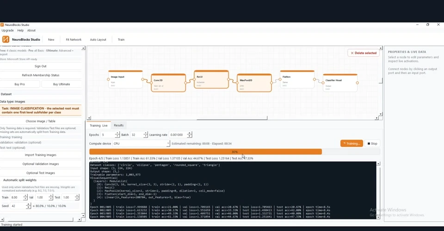Click Optional Test Images button
Viewport: 444px width, 231px height.
pyautogui.click(x=41, y=173)
